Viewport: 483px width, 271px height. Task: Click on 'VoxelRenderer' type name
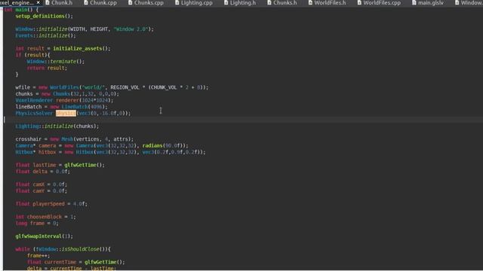34,100
